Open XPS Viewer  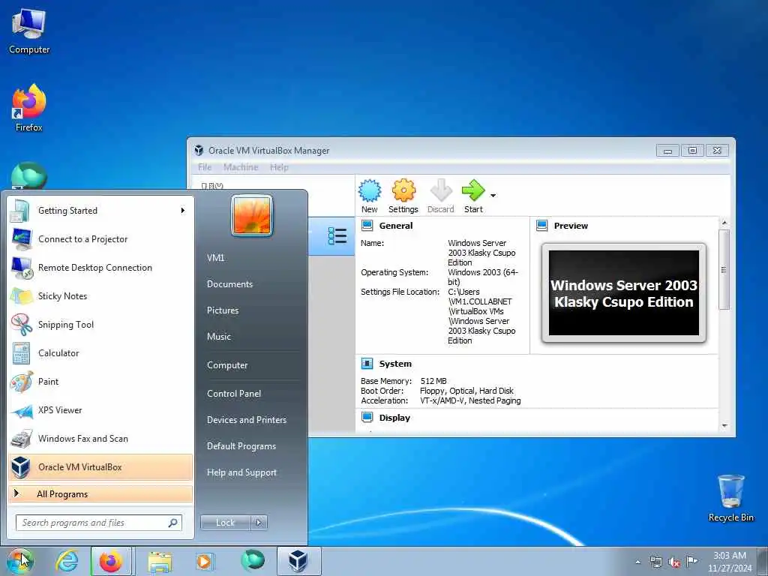click(100, 410)
